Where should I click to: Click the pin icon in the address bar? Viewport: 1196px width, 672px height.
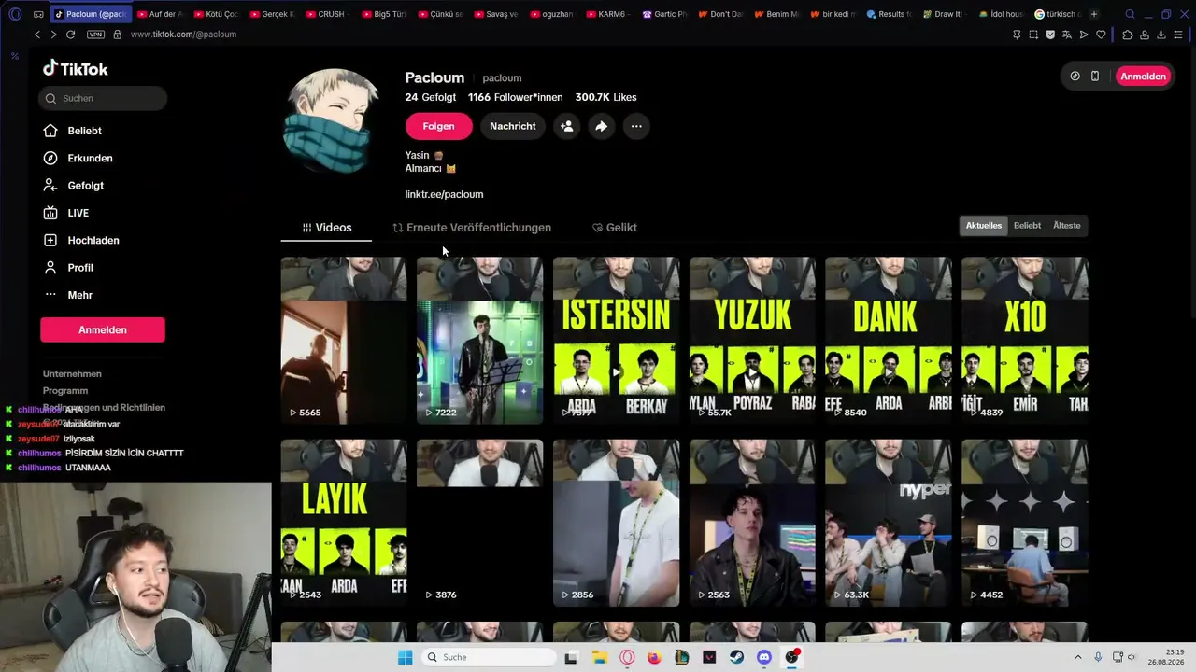(x=1017, y=35)
